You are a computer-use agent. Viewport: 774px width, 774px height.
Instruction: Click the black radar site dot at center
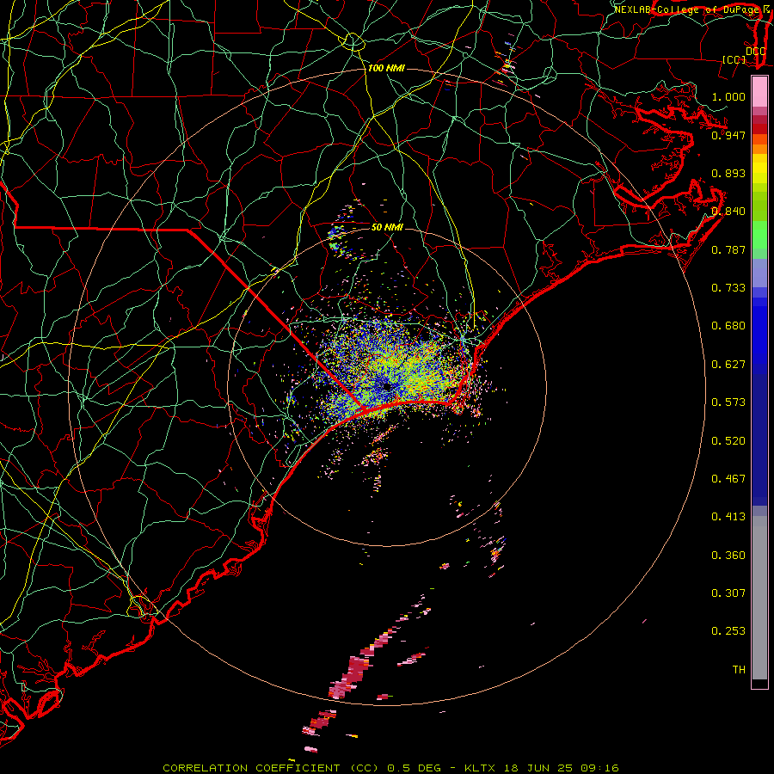[387, 387]
